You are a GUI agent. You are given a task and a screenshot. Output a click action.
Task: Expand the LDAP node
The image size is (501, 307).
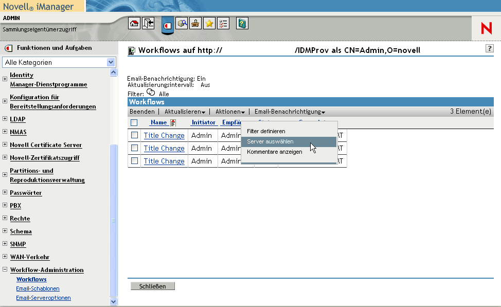tap(5, 118)
